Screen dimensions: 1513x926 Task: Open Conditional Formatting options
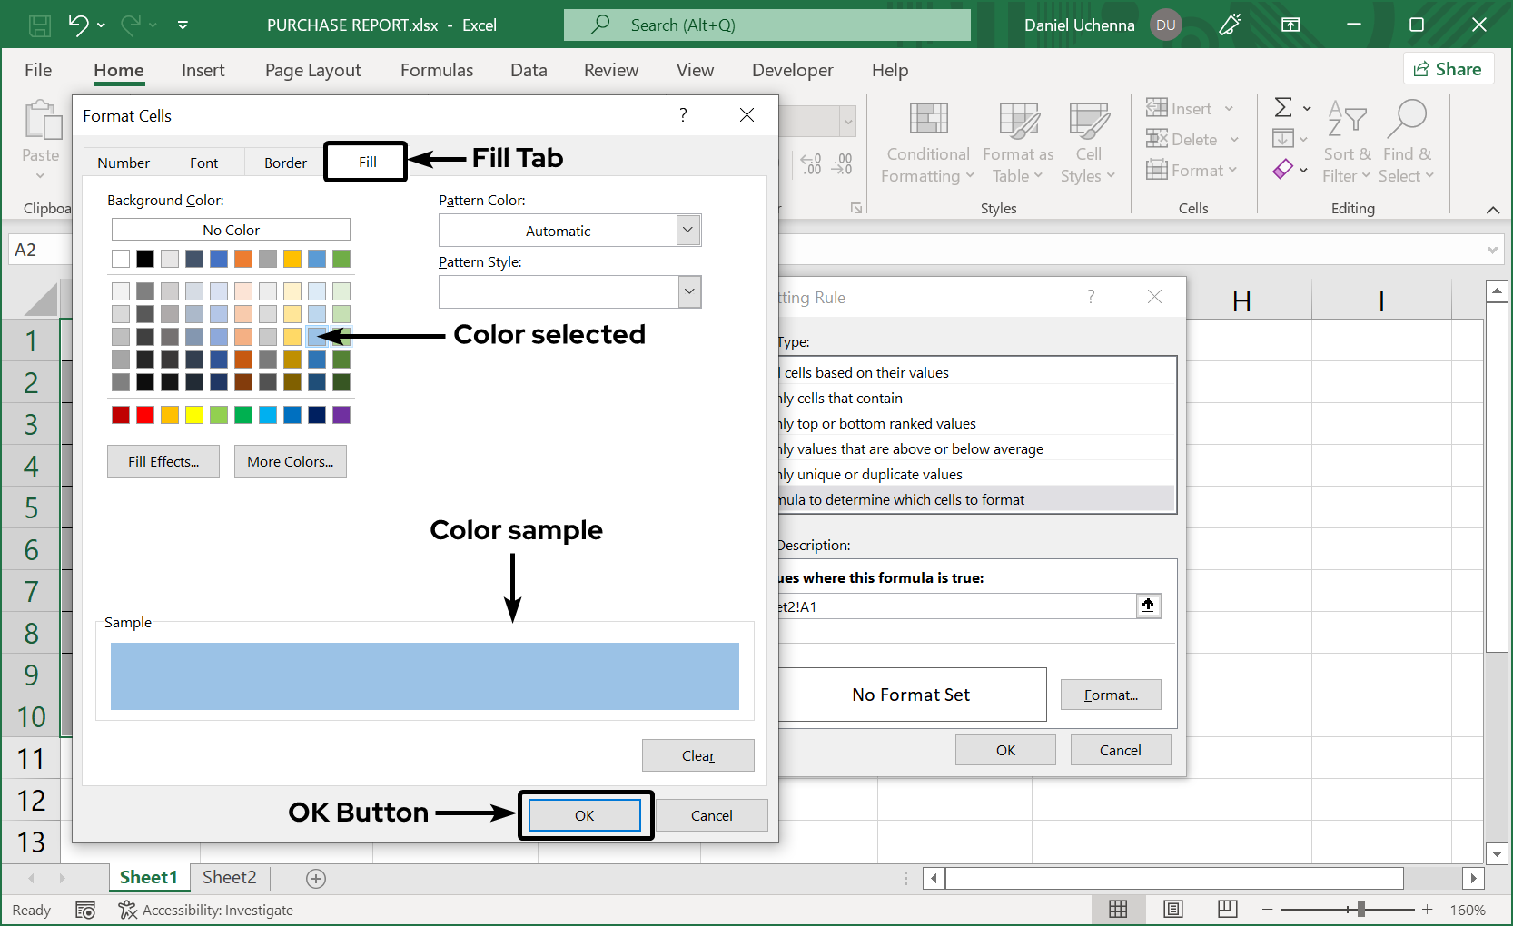[x=926, y=141]
